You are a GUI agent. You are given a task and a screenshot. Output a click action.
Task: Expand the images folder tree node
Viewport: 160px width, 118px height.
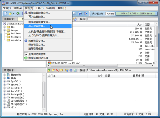click(4, 30)
